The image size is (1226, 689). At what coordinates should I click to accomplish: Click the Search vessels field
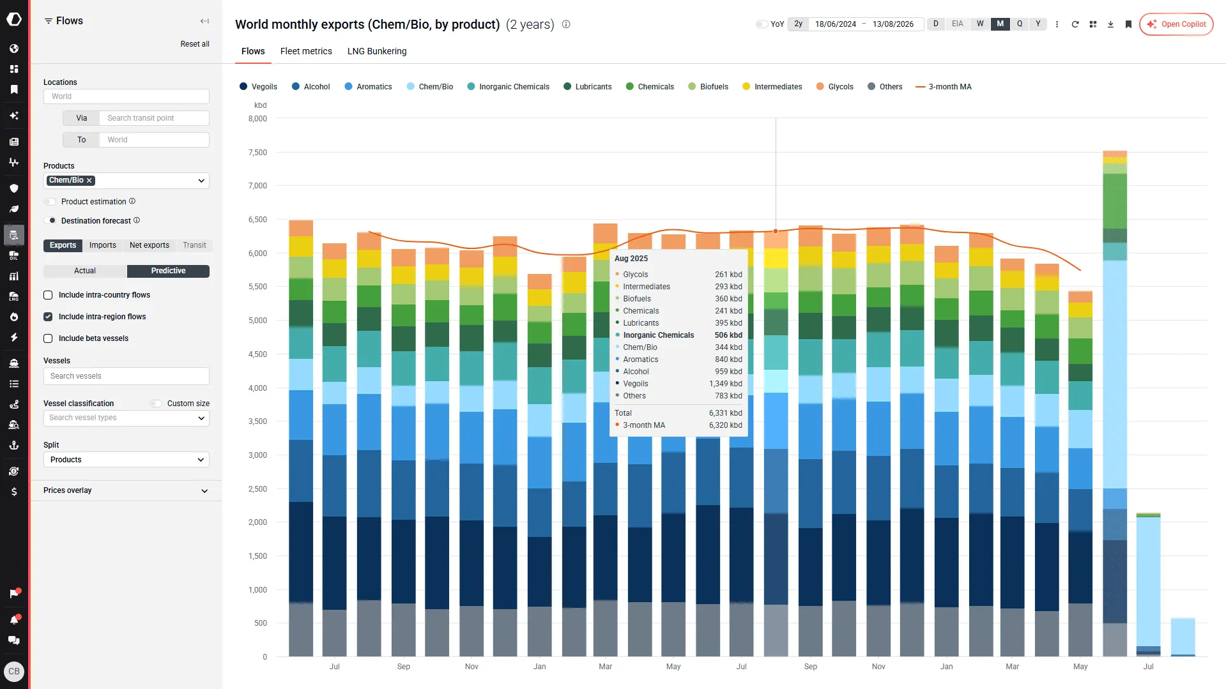click(126, 376)
